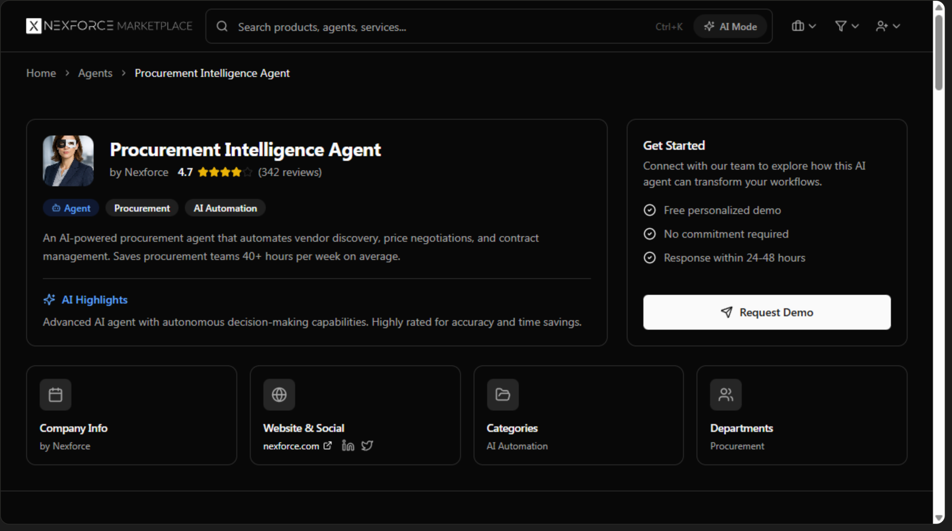Click the five-star rating display

pos(225,172)
